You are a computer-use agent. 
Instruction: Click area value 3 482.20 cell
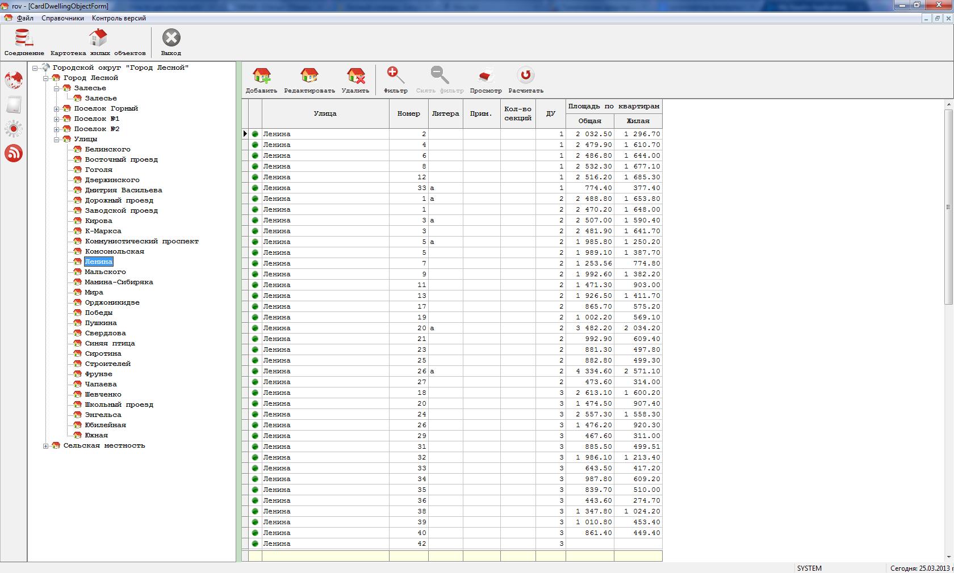coord(590,328)
